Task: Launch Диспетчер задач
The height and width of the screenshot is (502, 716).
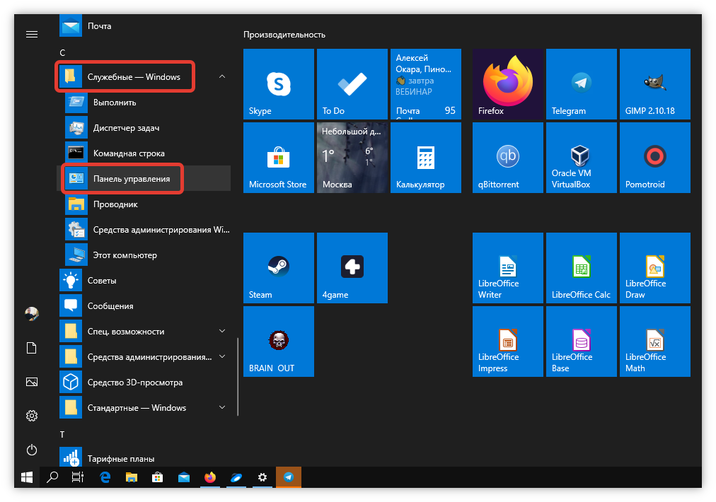Action: (145, 128)
